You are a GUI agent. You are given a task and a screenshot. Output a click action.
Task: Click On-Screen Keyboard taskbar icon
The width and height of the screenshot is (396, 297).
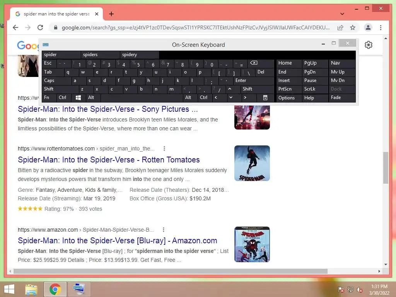point(79,289)
